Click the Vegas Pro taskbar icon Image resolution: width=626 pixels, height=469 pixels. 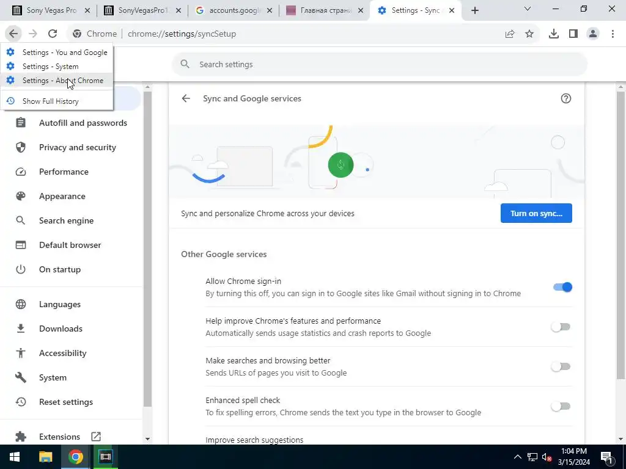105,457
